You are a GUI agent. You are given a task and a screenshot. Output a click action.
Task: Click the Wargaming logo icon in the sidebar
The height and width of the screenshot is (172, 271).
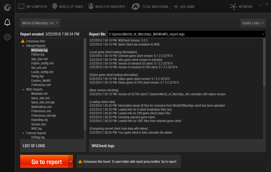7,7
